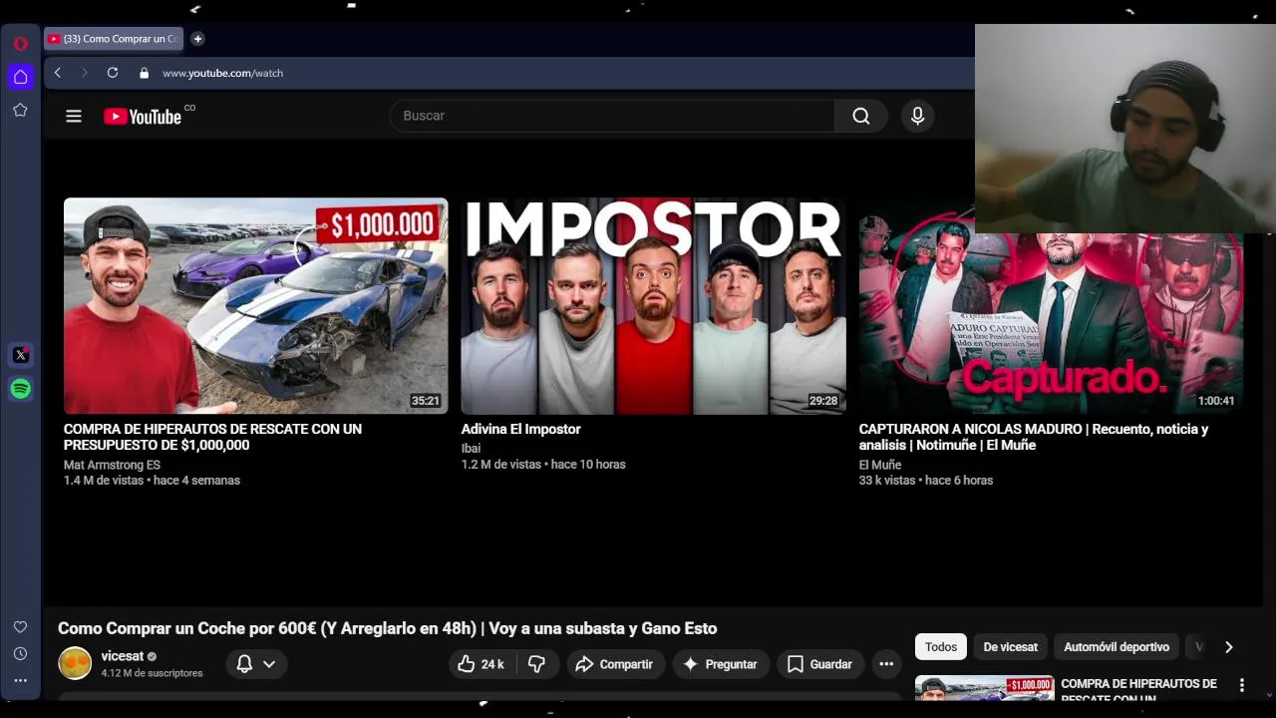The width and height of the screenshot is (1276, 718).
Task: Open CAPTURARON A NICOLAS MADURO video title
Action: pyautogui.click(x=1034, y=437)
